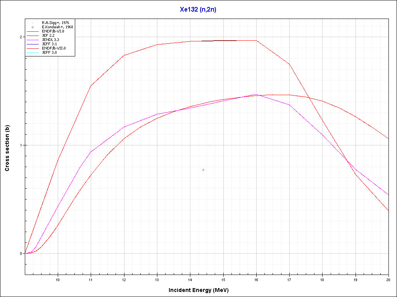The width and height of the screenshot is (397, 297).
Task: Click the 20 tick label on x-axis
Action: point(388,279)
